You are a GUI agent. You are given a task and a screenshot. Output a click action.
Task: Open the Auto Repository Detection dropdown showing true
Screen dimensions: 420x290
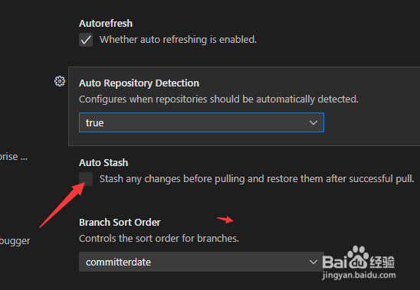(x=202, y=122)
